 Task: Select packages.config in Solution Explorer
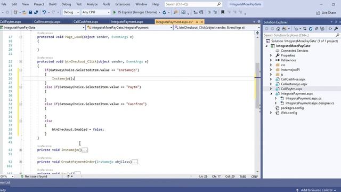pos(292,108)
